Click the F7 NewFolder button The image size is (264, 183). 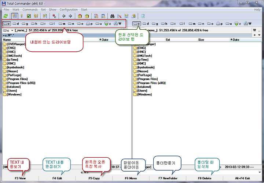pos(168,178)
